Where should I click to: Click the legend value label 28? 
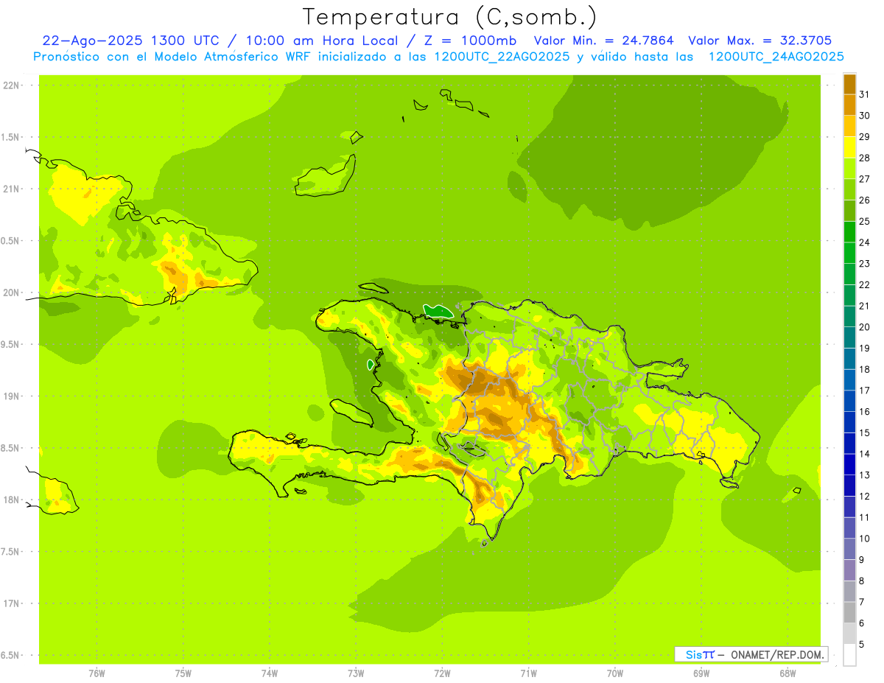click(x=865, y=158)
